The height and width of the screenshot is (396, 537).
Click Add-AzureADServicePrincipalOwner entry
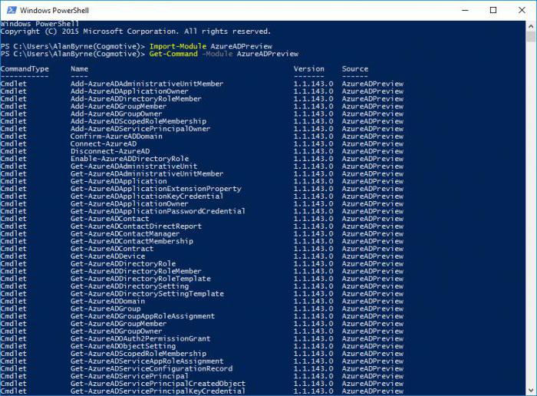[140, 129]
